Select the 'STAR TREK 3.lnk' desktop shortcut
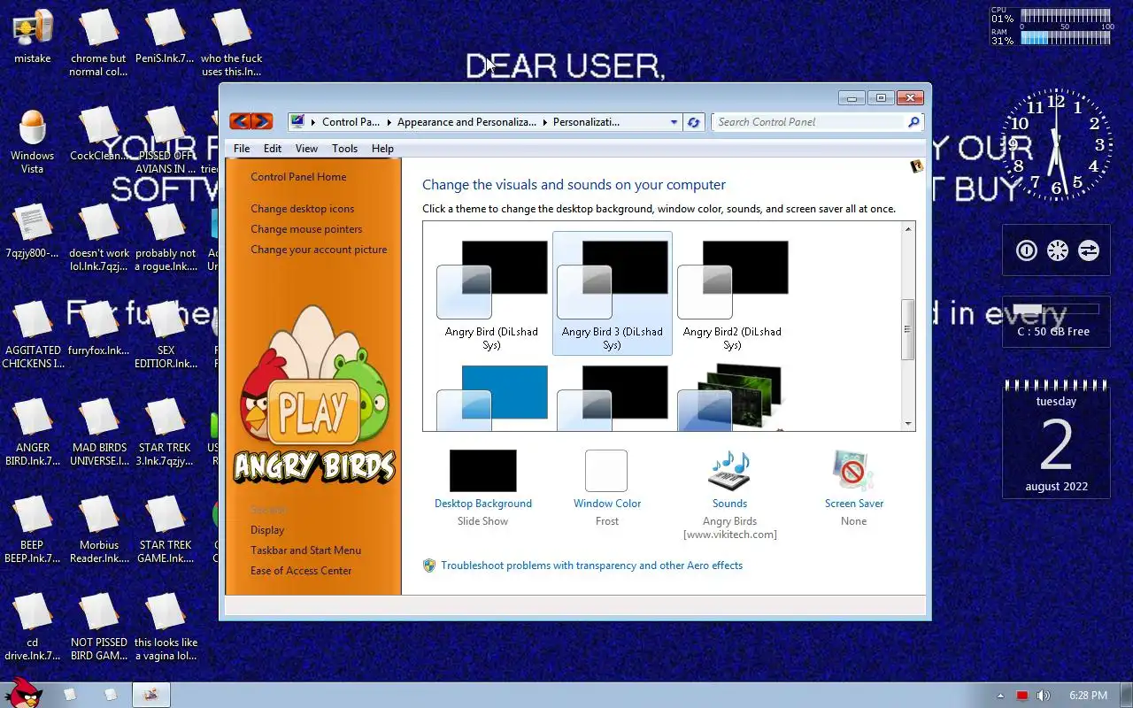 tap(165, 431)
